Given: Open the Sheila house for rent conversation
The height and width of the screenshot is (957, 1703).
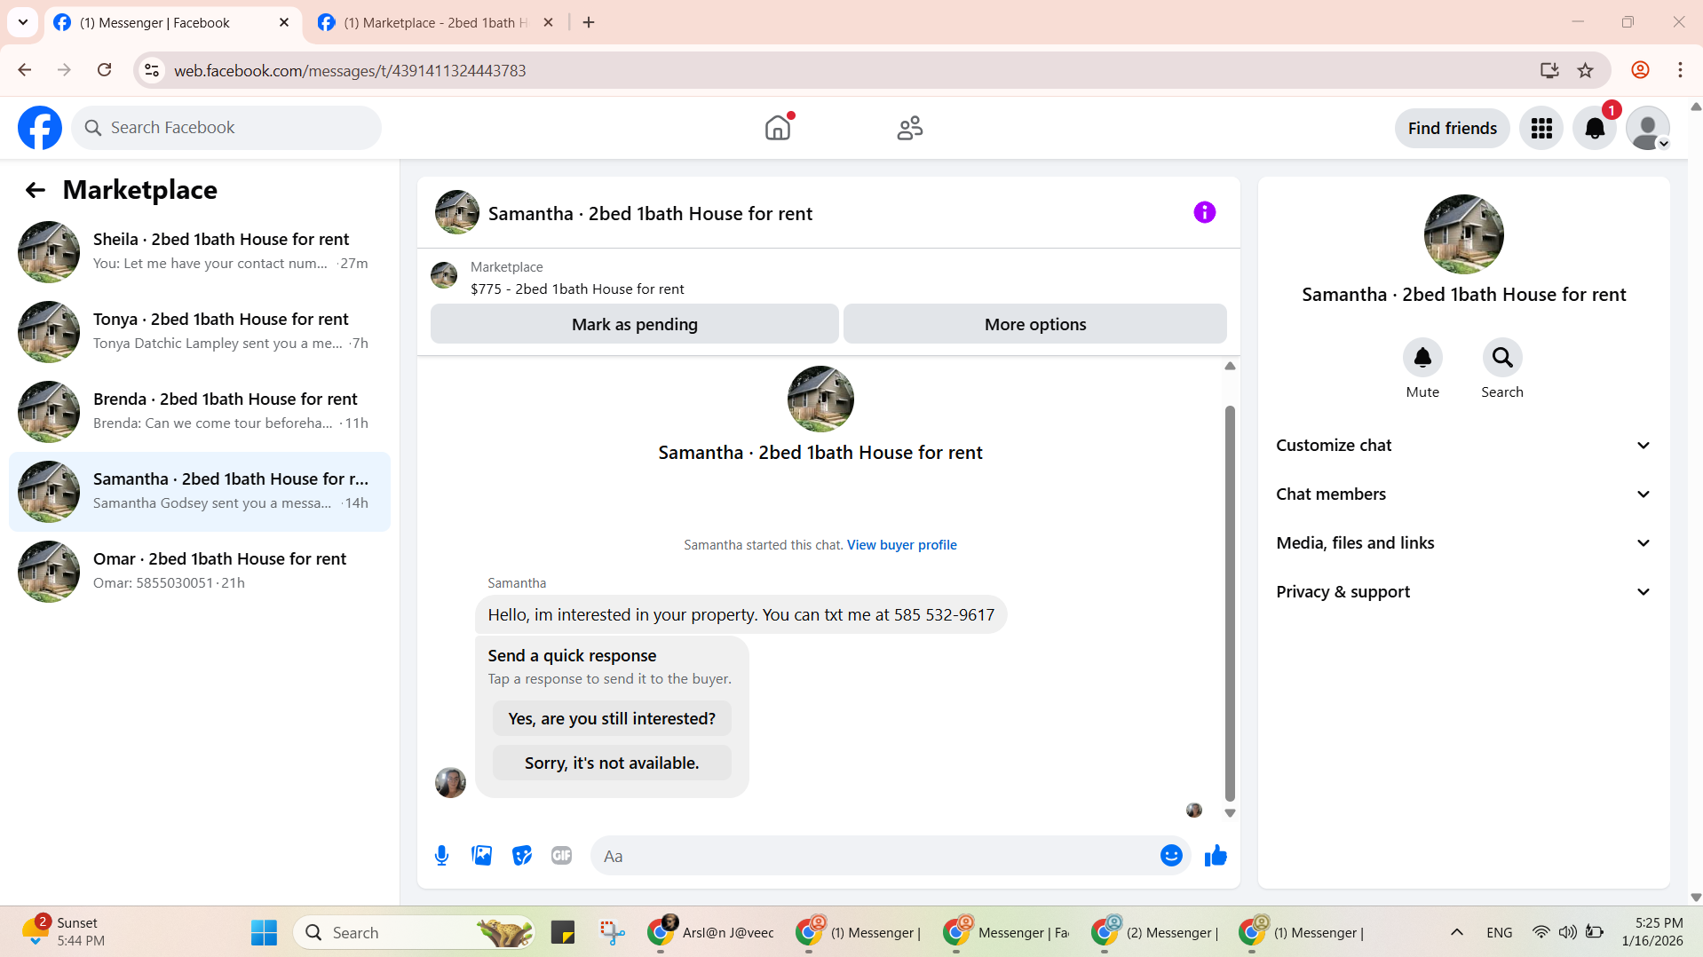Looking at the screenshot, I should pyautogui.click(x=200, y=252).
